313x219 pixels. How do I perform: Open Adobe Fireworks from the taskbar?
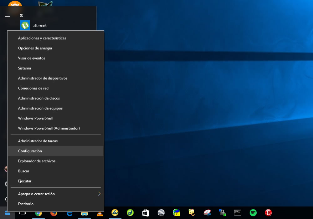click(x=115, y=213)
